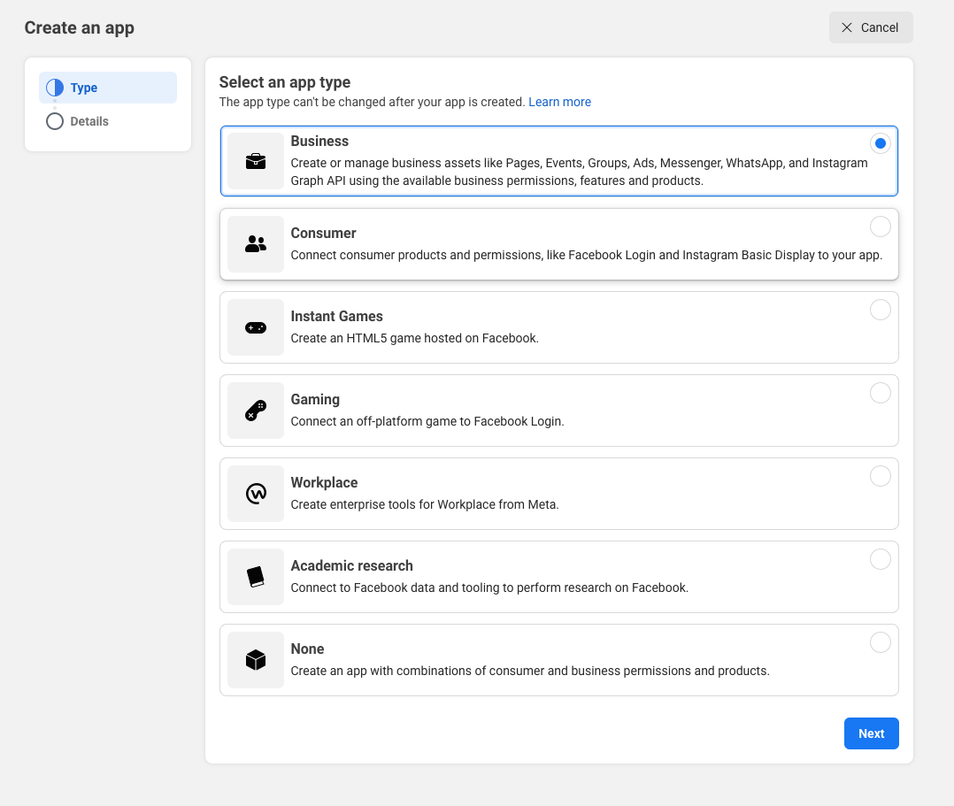954x806 pixels.
Task: Select the Academic research radio button
Action: (x=881, y=559)
